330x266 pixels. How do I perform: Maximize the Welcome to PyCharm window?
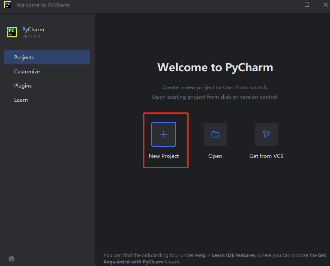tap(307, 5)
